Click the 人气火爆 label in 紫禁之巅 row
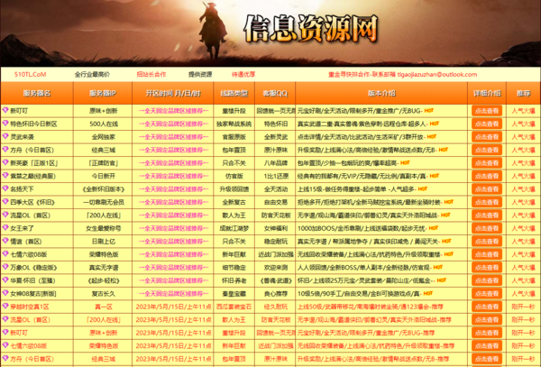 click(524, 177)
